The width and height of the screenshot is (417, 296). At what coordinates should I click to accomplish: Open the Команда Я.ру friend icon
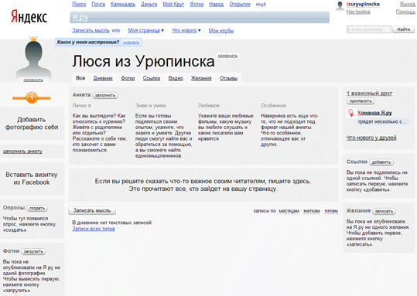[x=351, y=113]
